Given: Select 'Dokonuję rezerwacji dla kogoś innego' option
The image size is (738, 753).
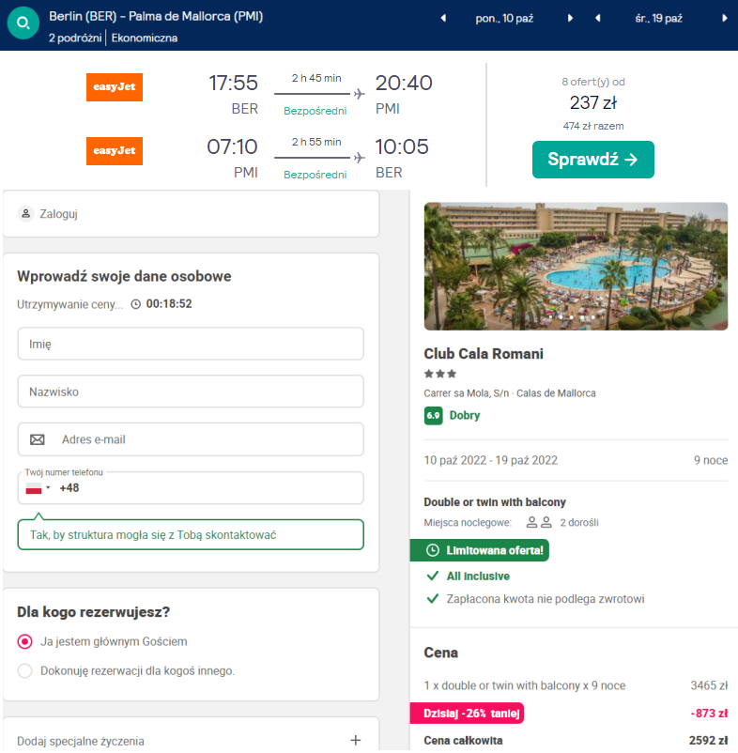Looking at the screenshot, I should [25, 671].
